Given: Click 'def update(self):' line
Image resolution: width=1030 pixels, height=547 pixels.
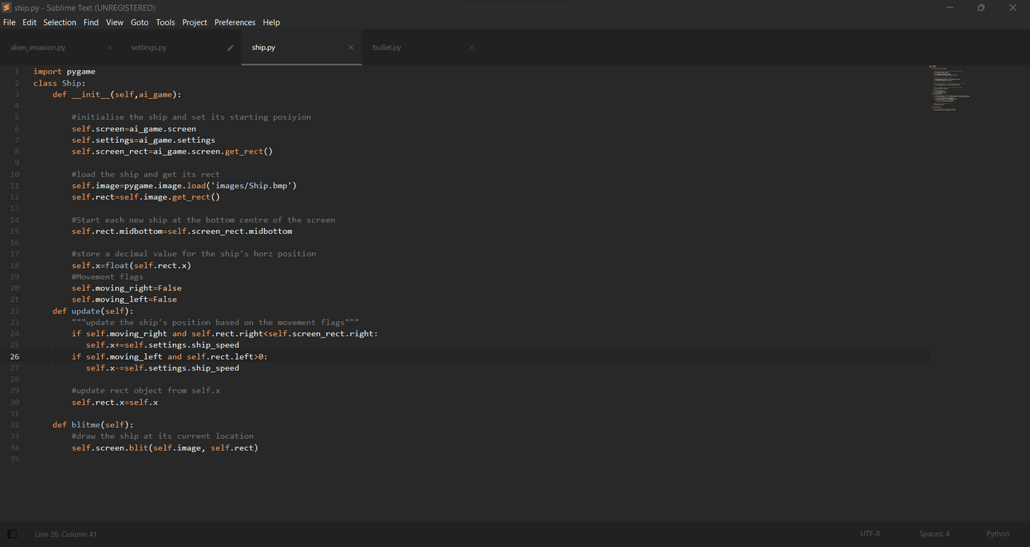Looking at the screenshot, I should point(93,311).
